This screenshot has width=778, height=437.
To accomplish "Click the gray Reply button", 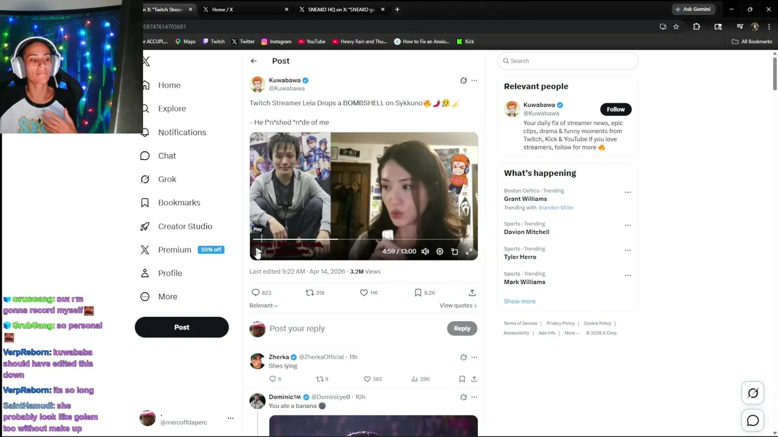I will coord(462,328).
